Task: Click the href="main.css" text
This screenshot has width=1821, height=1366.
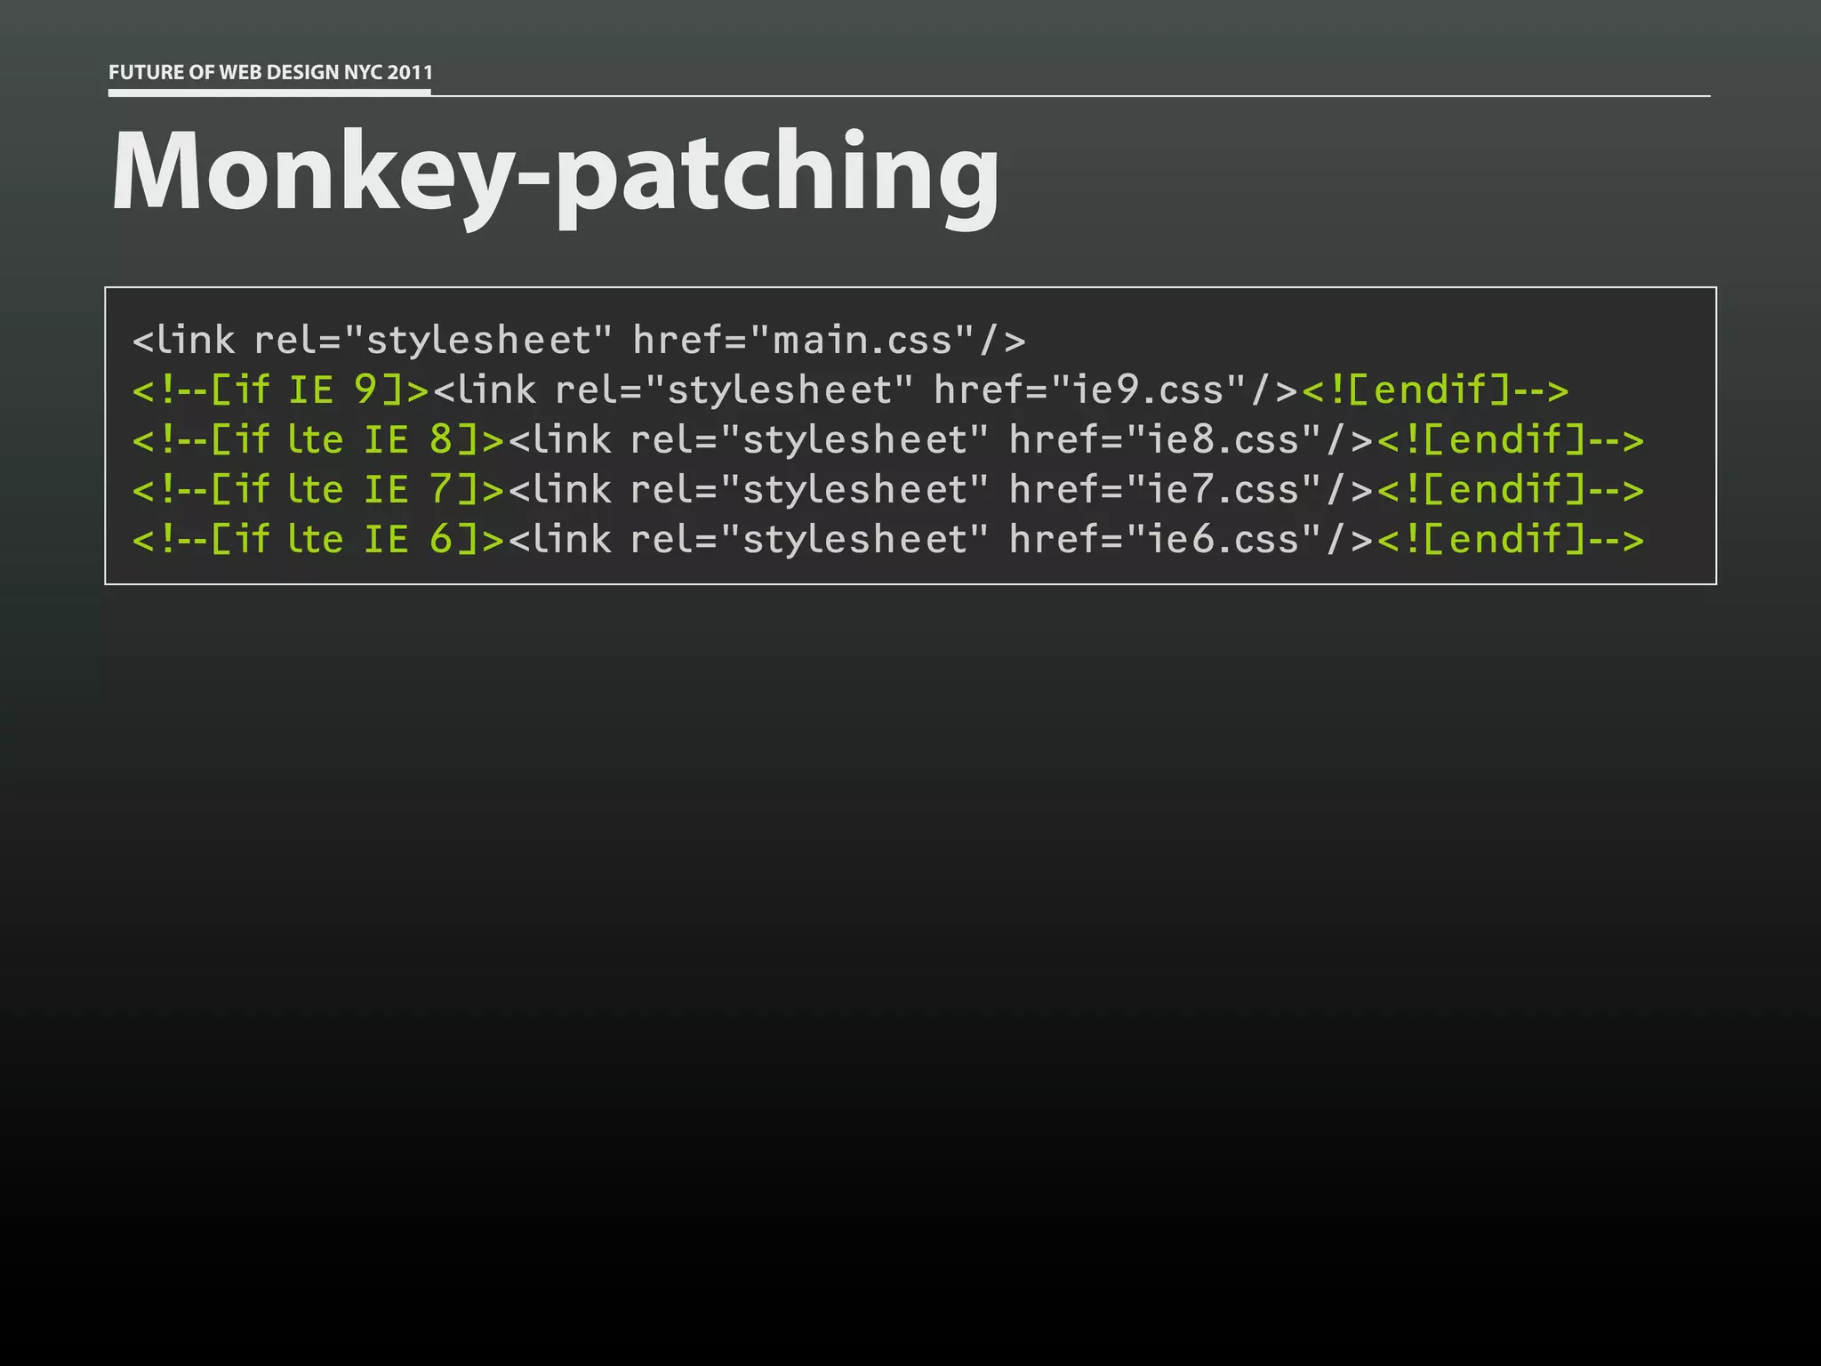Action: pos(804,340)
